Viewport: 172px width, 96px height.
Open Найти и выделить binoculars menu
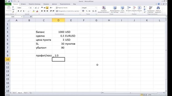click(x=158, y=10)
